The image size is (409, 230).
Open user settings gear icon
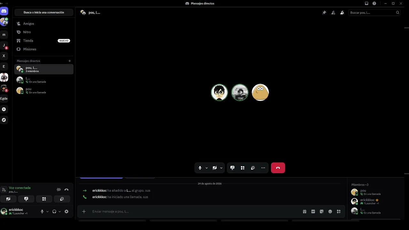click(x=66, y=211)
